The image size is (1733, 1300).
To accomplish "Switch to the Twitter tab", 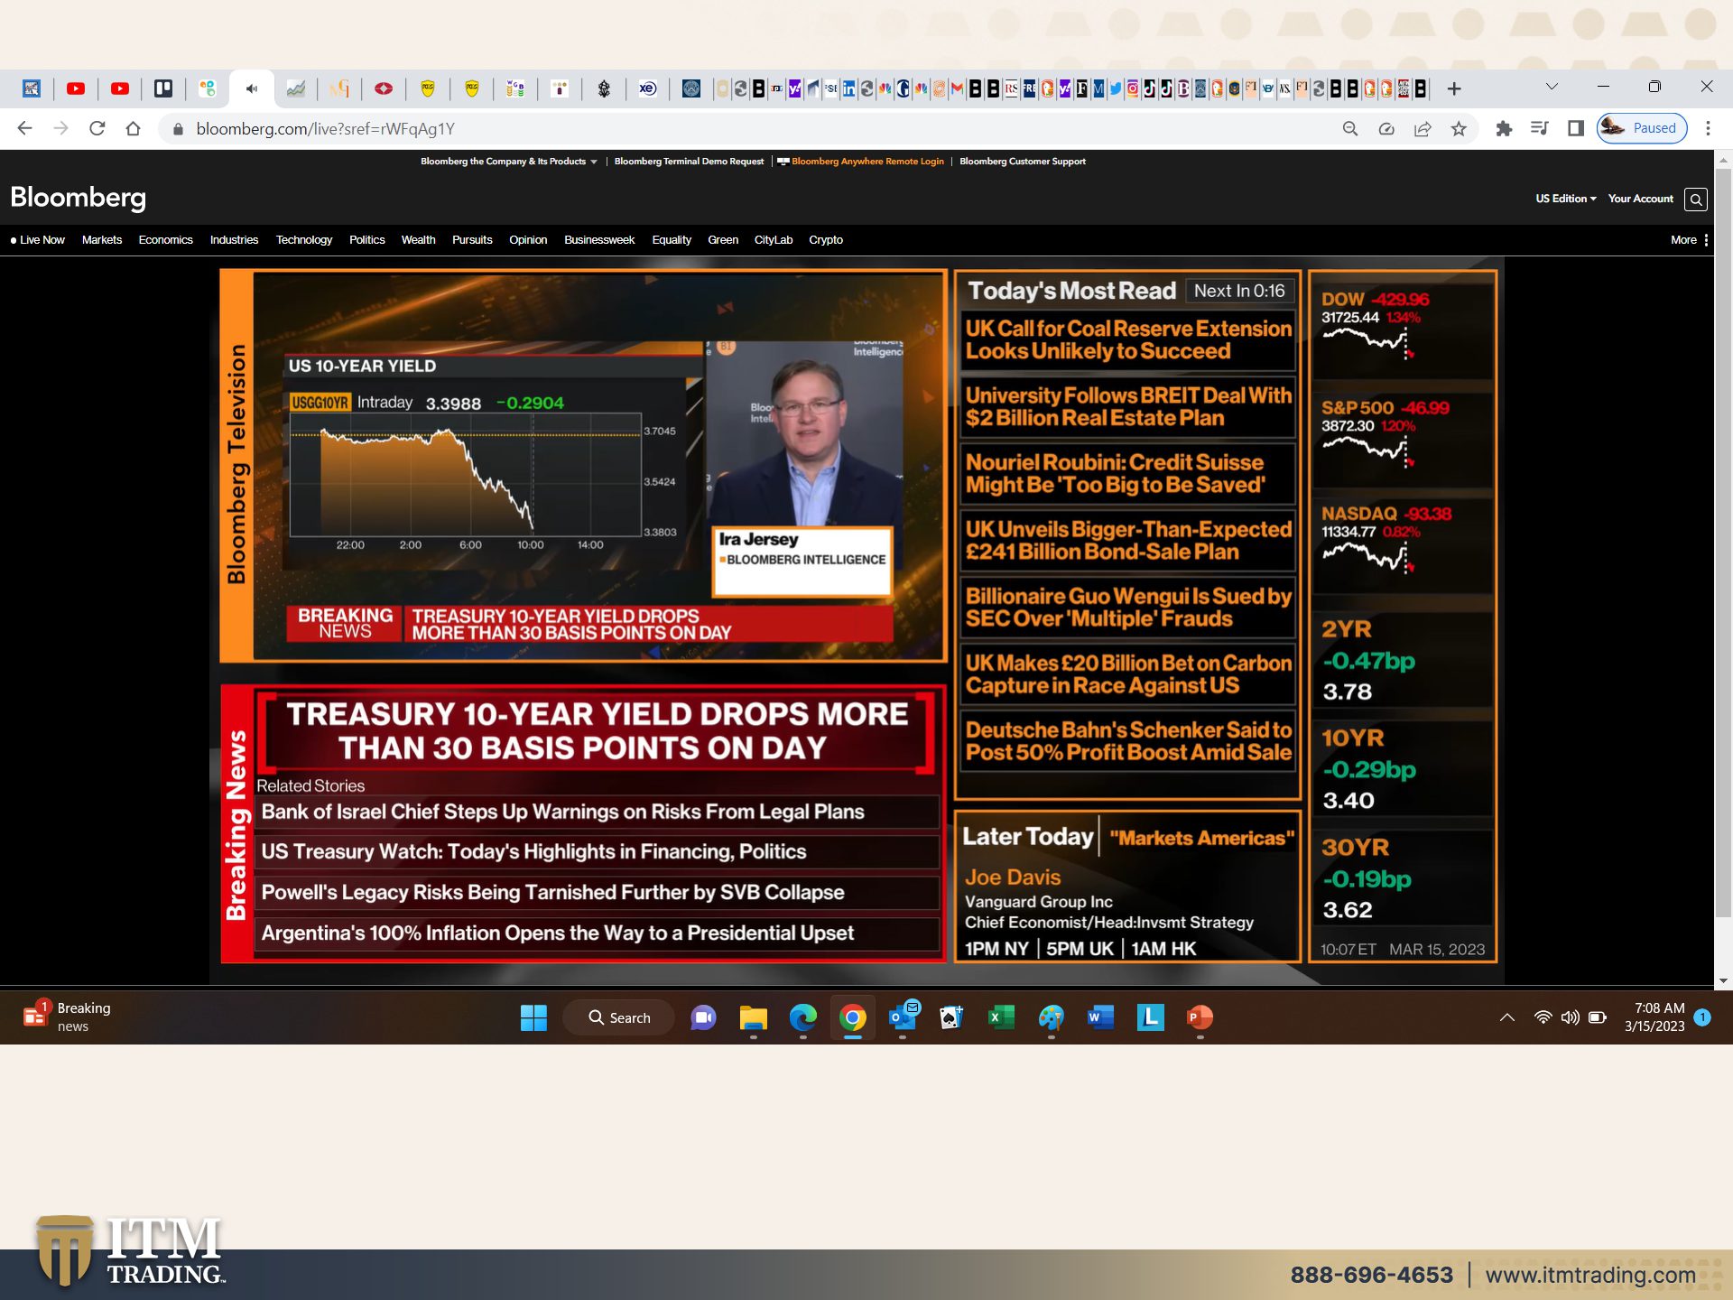I will [x=1116, y=88].
